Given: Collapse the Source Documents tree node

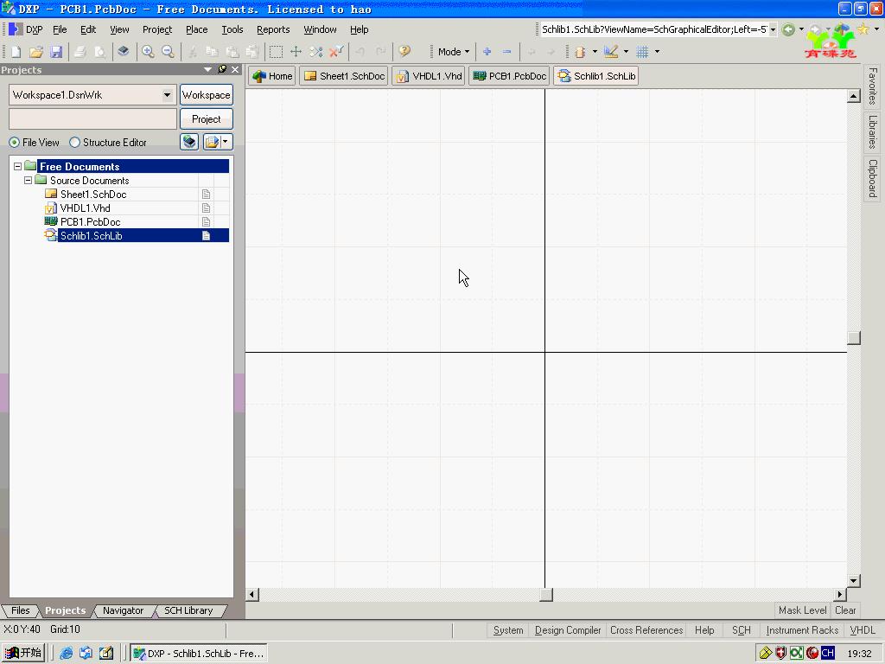Looking at the screenshot, I should (x=29, y=181).
